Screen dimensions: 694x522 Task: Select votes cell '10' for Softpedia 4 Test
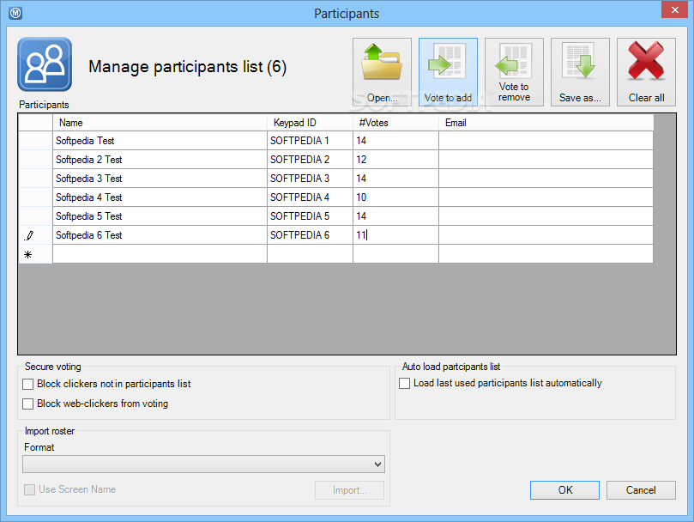pyautogui.click(x=395, y=197)
